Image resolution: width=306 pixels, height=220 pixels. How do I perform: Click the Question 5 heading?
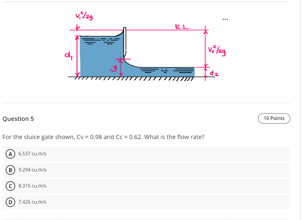[18, 119]
